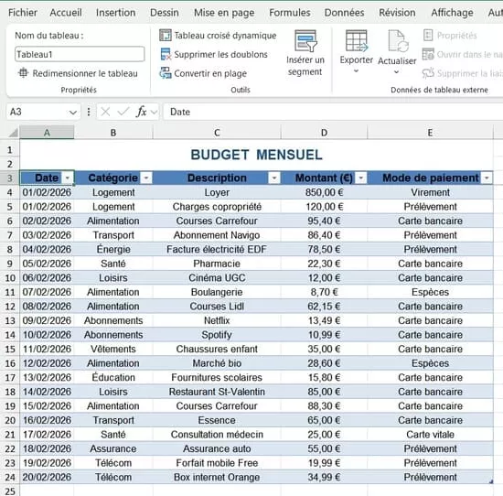Select row 12 header
Viewport: 503px width, 496px height.
pos(10,307)
